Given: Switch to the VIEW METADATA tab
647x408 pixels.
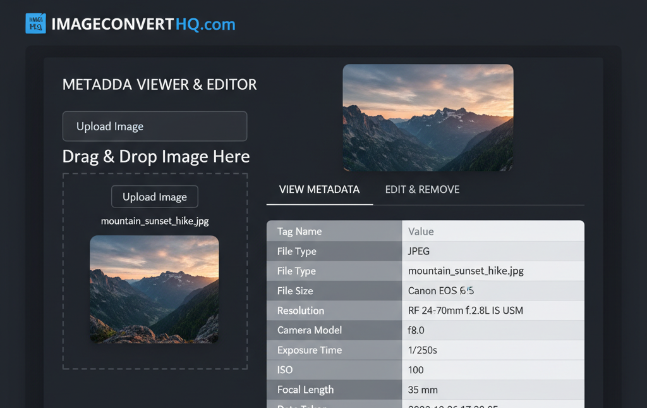Looking at the screenshot, I should click(x=319, y=189).
